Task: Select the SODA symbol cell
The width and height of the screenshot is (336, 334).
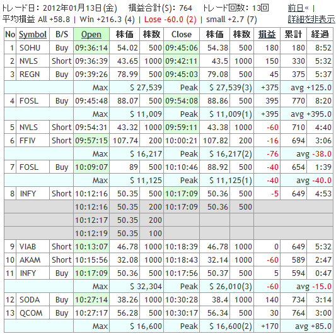Action: coord(33,300)
